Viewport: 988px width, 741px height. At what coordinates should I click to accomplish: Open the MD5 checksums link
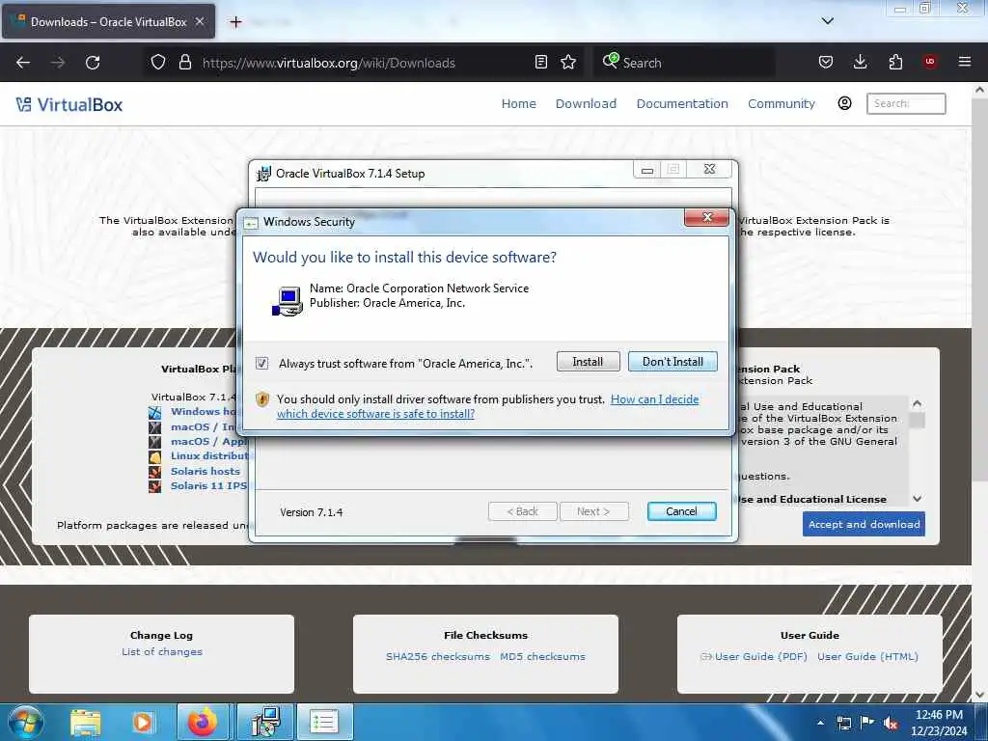point(542,656)
